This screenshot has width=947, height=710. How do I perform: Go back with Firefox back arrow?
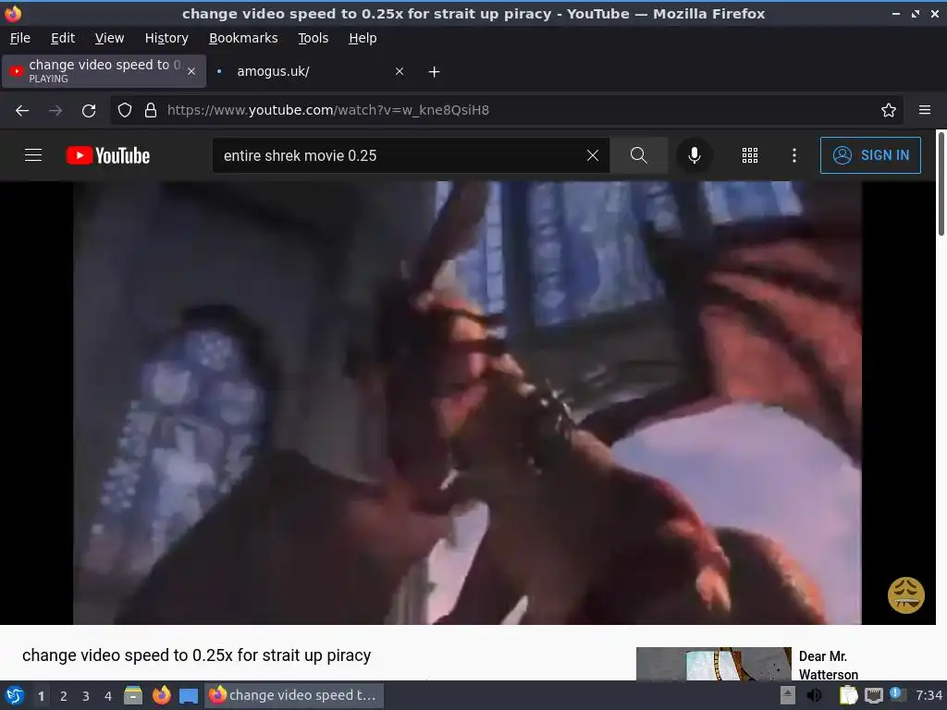(22, 111)
